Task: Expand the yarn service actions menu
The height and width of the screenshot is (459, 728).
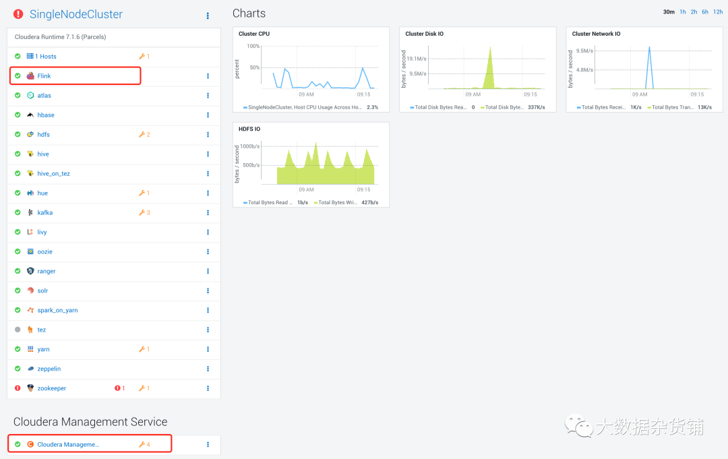Action: click(208, 350)
